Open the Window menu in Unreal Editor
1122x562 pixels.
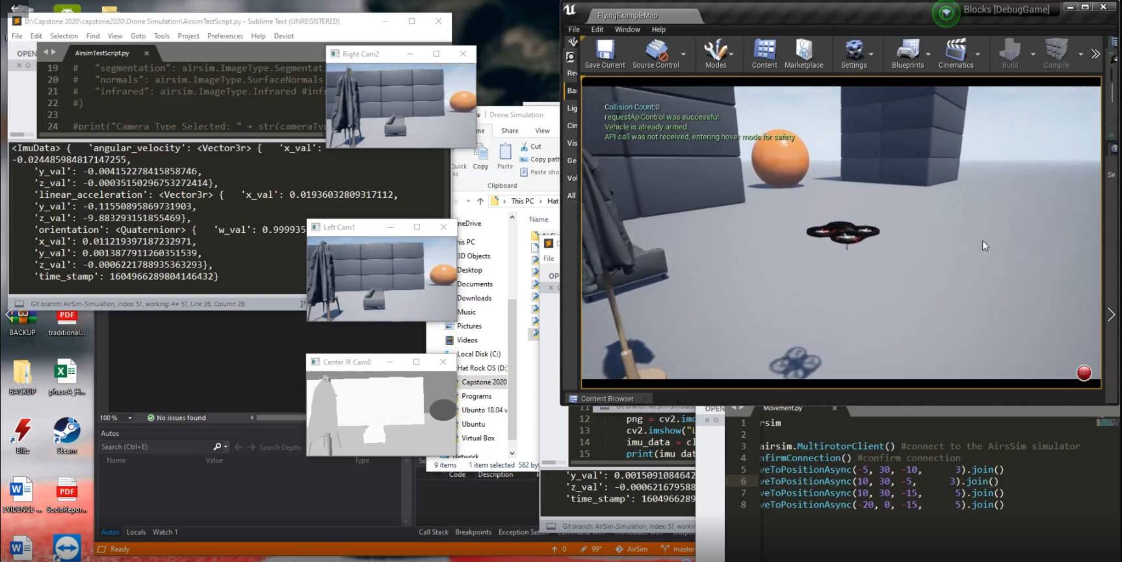coord(627,29)
